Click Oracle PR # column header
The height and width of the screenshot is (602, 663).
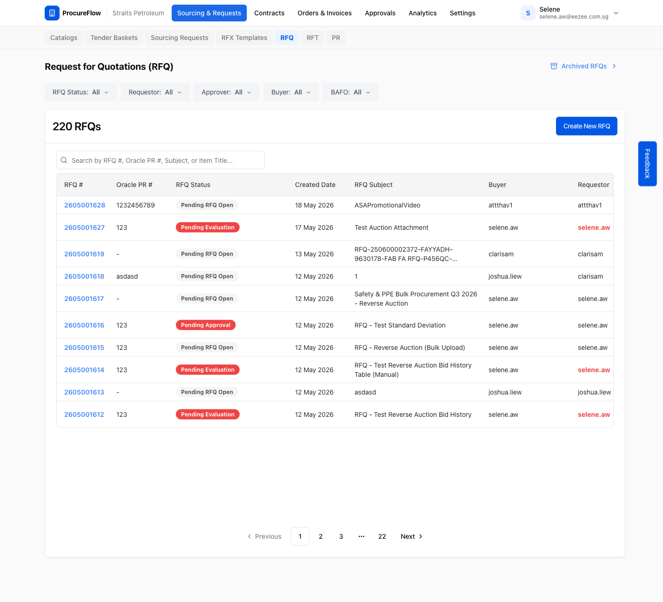(134, 185)
